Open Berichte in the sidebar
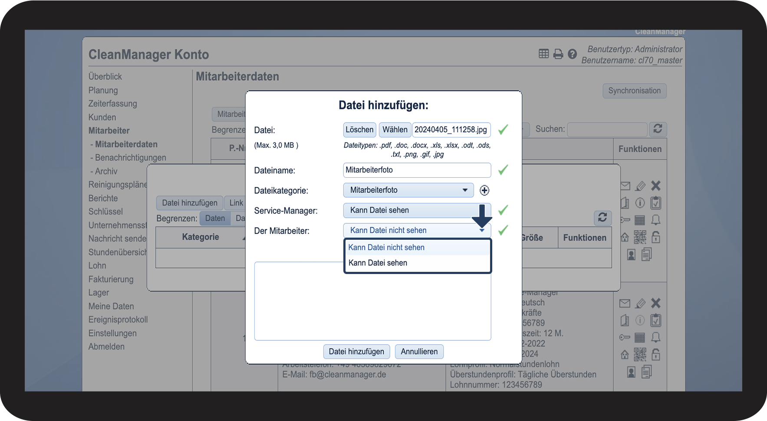This screenshot has width=767, height=421. point(103,198)
